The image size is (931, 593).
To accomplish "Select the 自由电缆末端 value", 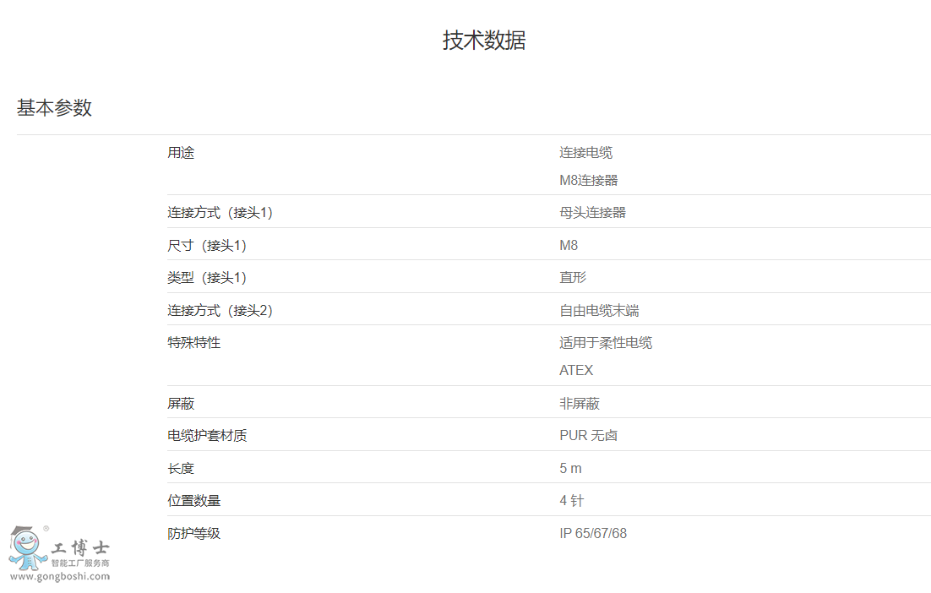I will [x=599, y=311].
